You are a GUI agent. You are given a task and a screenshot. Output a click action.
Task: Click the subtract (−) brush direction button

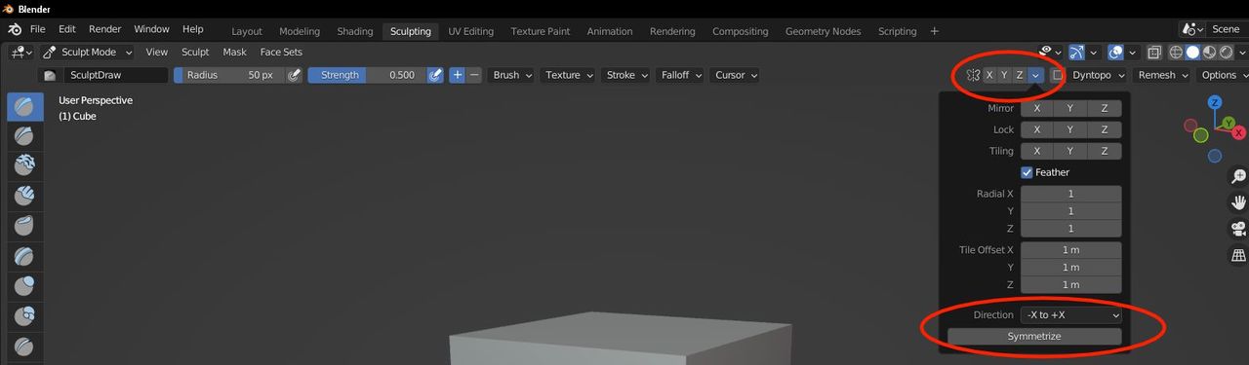(x=474, y=75)
